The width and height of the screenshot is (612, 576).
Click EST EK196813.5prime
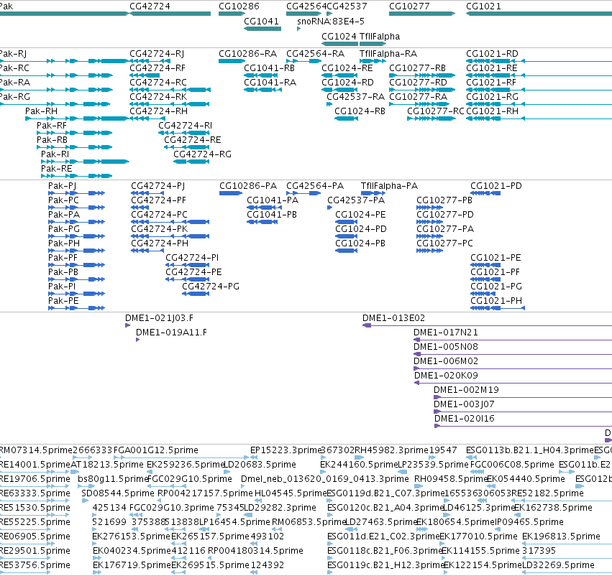pyautogui.click(x=567, y=544)
